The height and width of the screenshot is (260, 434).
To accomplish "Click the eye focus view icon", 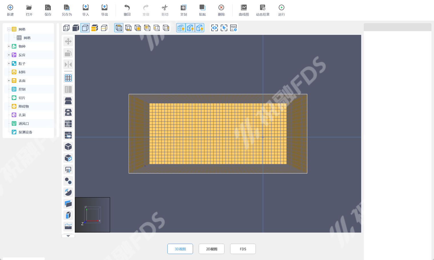I will (x=214, y=28).
